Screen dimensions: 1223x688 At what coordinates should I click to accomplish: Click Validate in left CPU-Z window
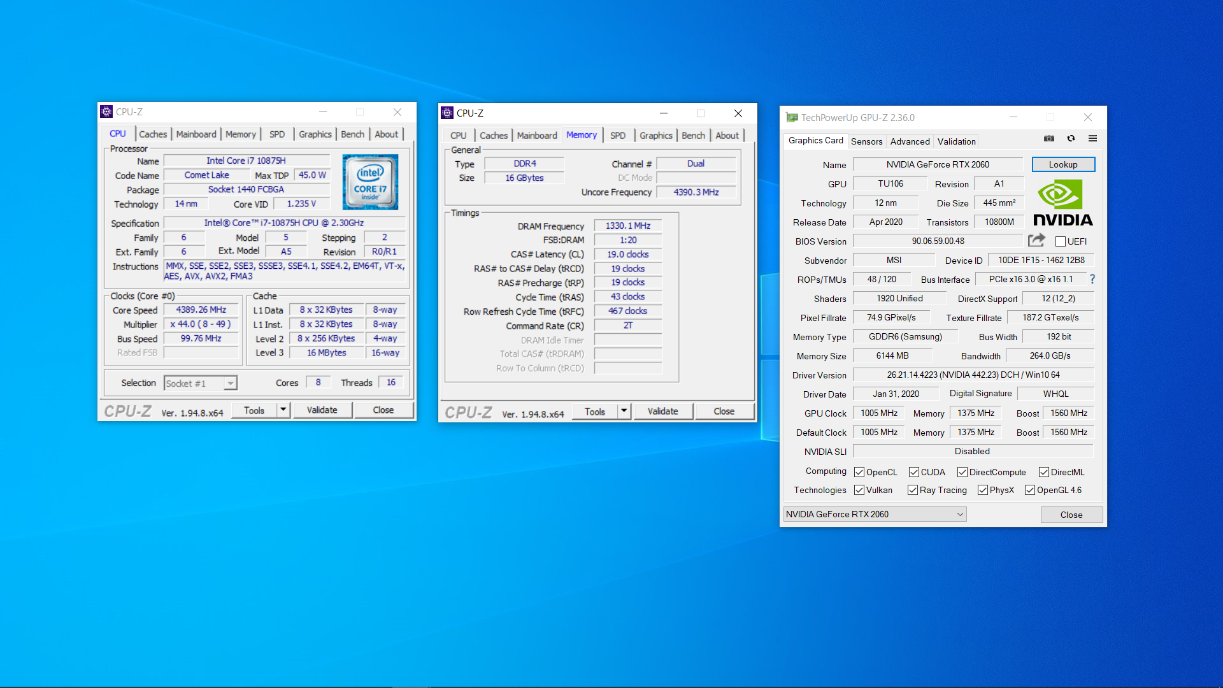pos(322,410)
